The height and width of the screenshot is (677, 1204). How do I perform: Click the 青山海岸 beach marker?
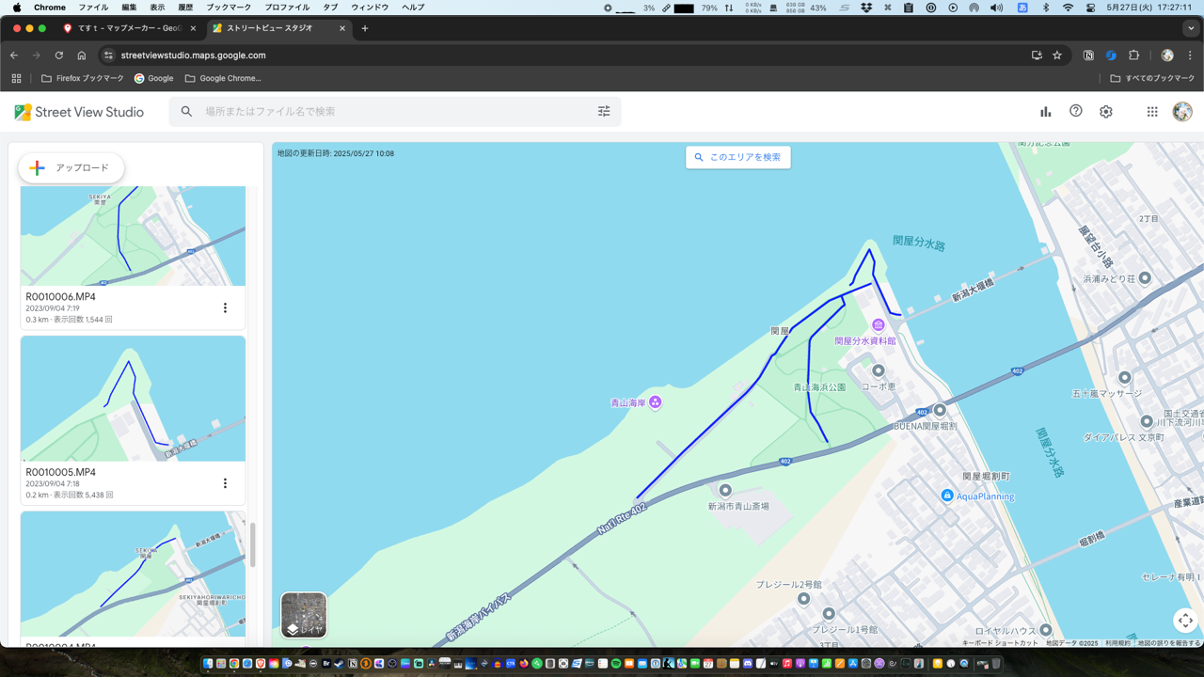(x=655, y=402)
